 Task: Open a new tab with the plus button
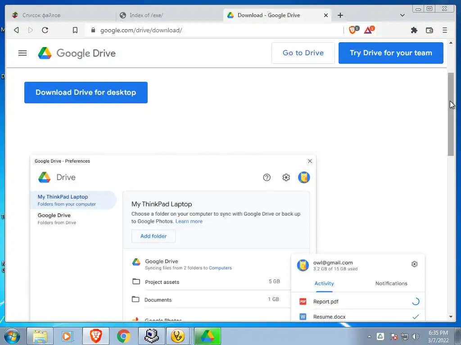[x=340, y=15]
